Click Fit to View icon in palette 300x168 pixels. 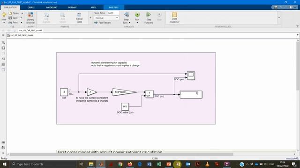point(3,48)
